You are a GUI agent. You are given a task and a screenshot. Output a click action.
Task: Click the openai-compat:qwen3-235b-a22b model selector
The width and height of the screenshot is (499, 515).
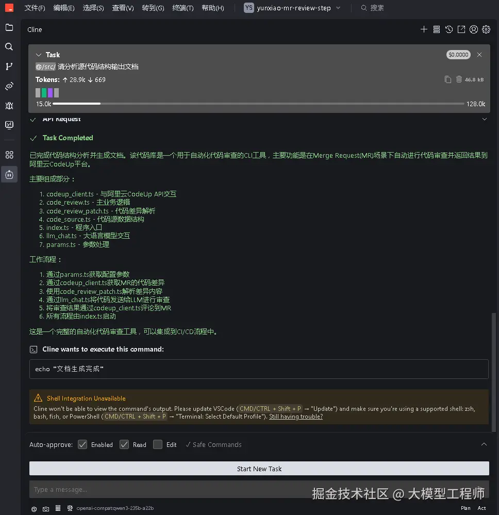pos(115,508)
